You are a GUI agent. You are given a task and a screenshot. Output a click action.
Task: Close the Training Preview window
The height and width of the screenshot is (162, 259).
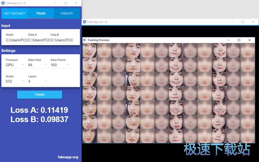tap(250, 40)
